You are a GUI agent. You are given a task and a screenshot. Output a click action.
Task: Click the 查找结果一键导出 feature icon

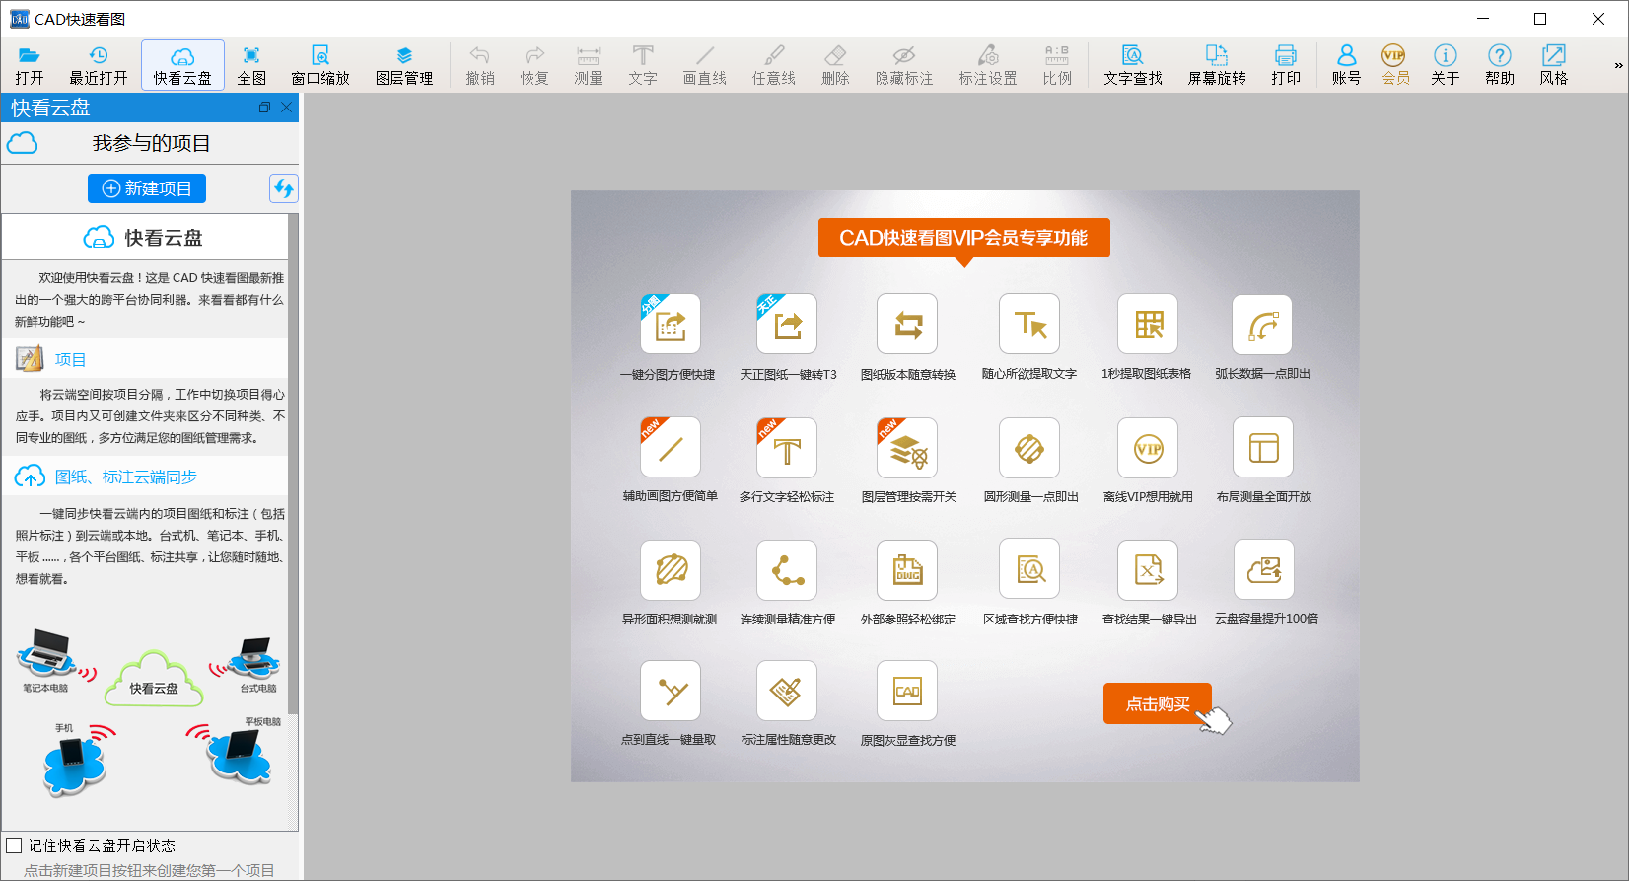tap(1148, 569)
